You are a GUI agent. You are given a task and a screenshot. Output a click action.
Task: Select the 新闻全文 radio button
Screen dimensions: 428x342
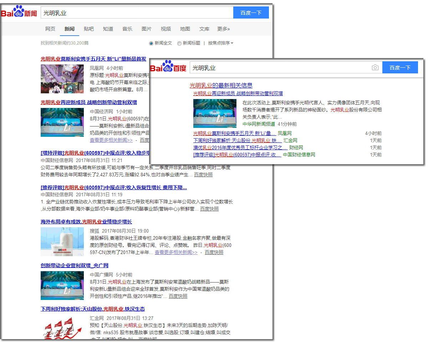coord(151,43)
